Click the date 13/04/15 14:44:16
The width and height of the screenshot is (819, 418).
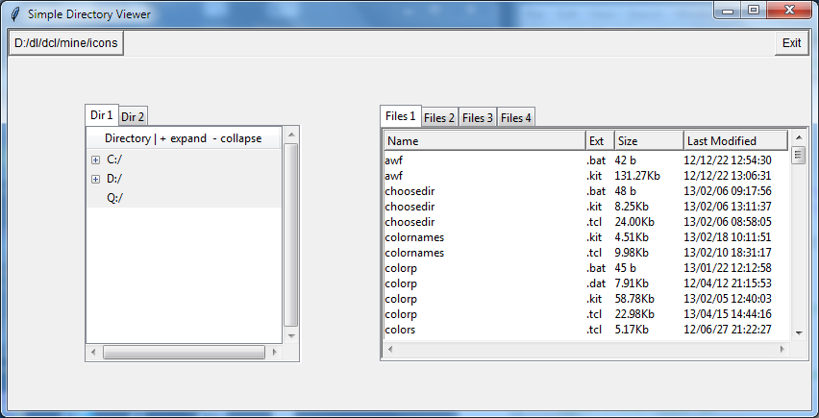[728, 314]
